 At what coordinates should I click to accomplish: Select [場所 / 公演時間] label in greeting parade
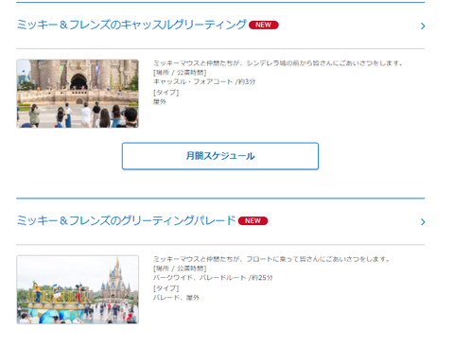180,269
